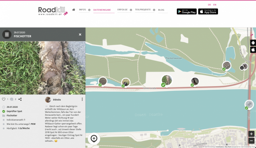Open the hamburger menu in spot panel
This screenshot has width=256, height=148.
click(7, 35)
